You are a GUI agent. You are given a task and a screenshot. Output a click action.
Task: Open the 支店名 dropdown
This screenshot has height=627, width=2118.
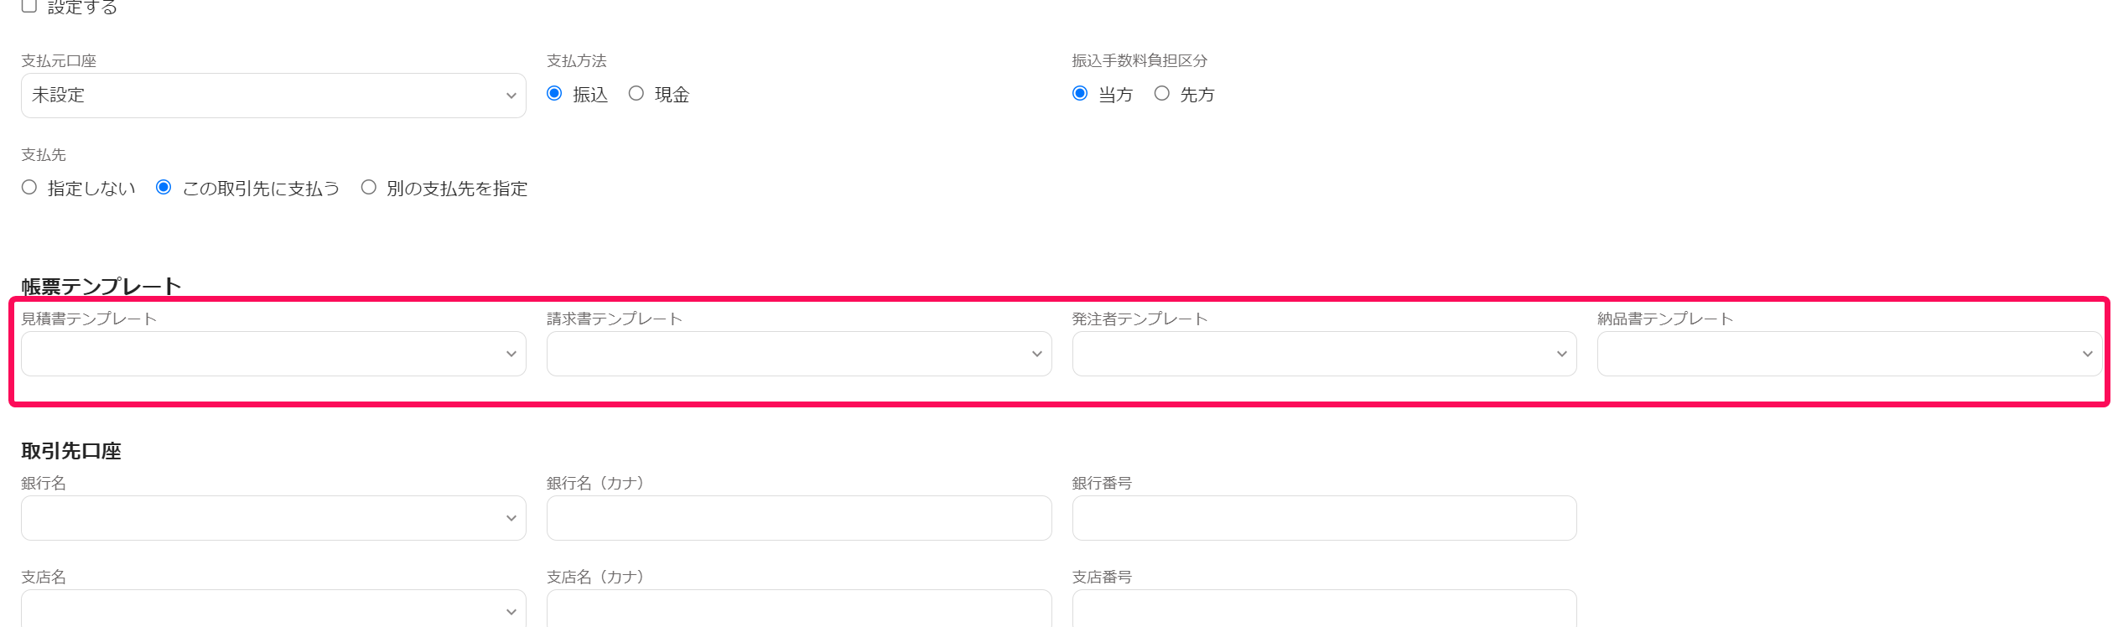pos(273,609)
